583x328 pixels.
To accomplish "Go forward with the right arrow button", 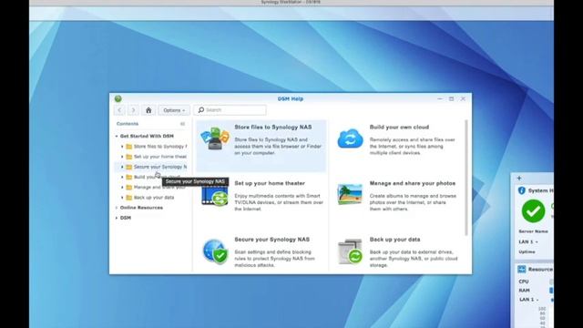I will 133,110.
